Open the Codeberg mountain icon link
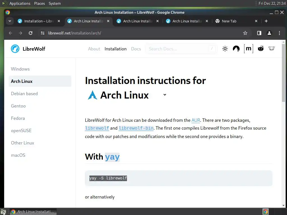 236,49
